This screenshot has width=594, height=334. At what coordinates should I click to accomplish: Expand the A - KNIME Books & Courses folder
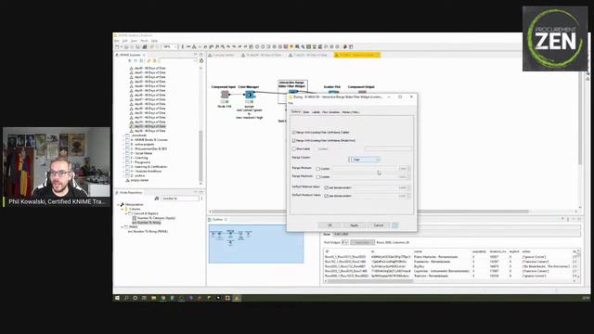point(123,140)
